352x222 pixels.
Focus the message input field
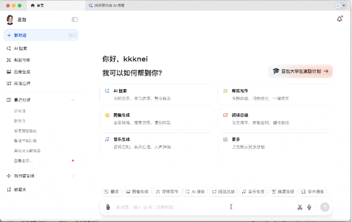click(x=202, y=207)
